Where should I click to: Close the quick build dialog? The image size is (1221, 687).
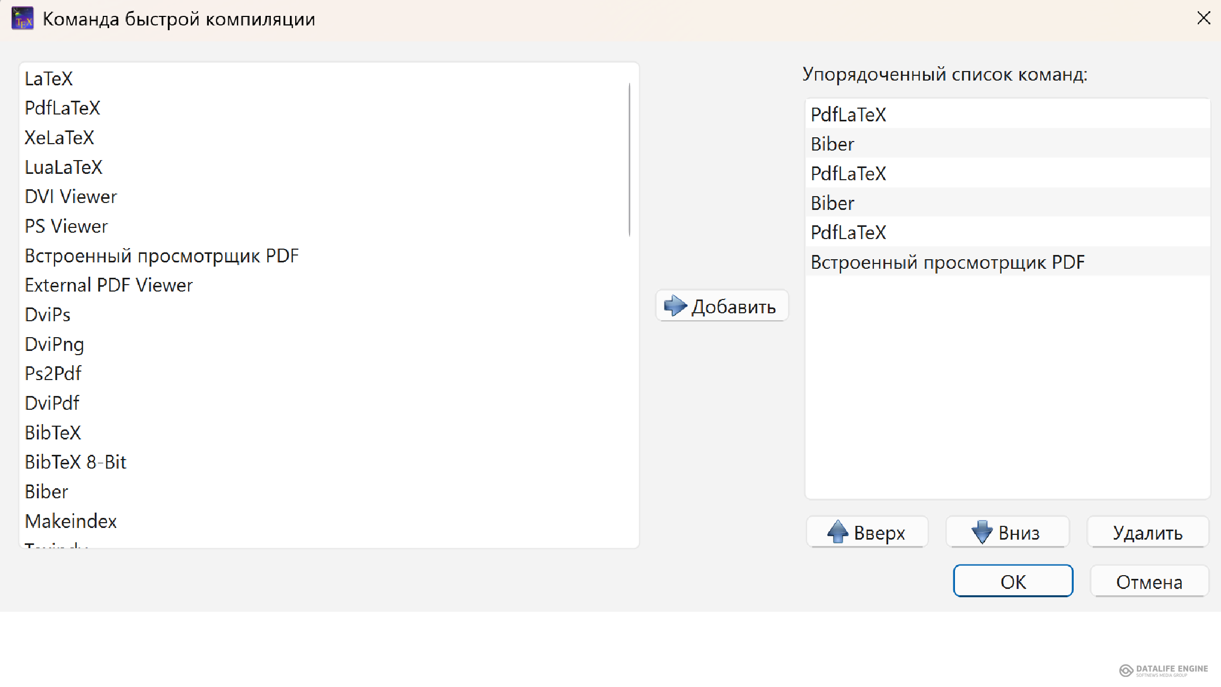coord(1204,19)
